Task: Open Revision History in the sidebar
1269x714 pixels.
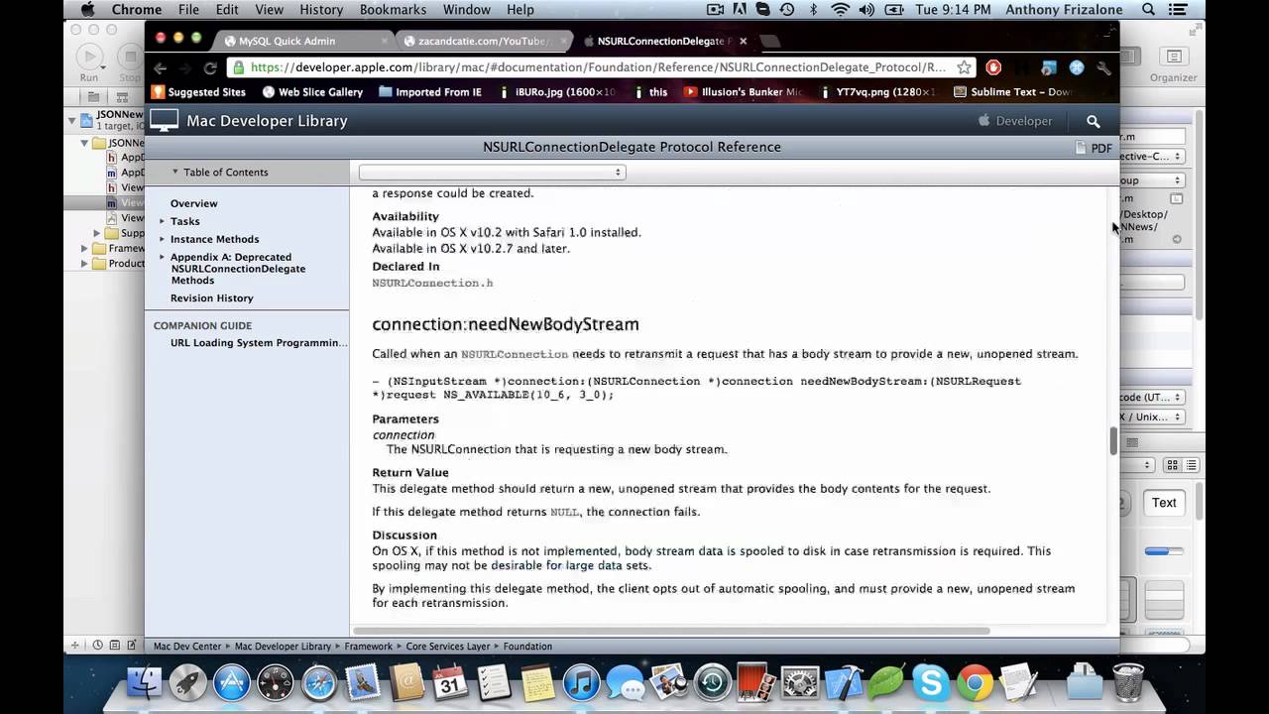Action: tap(211, 298)
